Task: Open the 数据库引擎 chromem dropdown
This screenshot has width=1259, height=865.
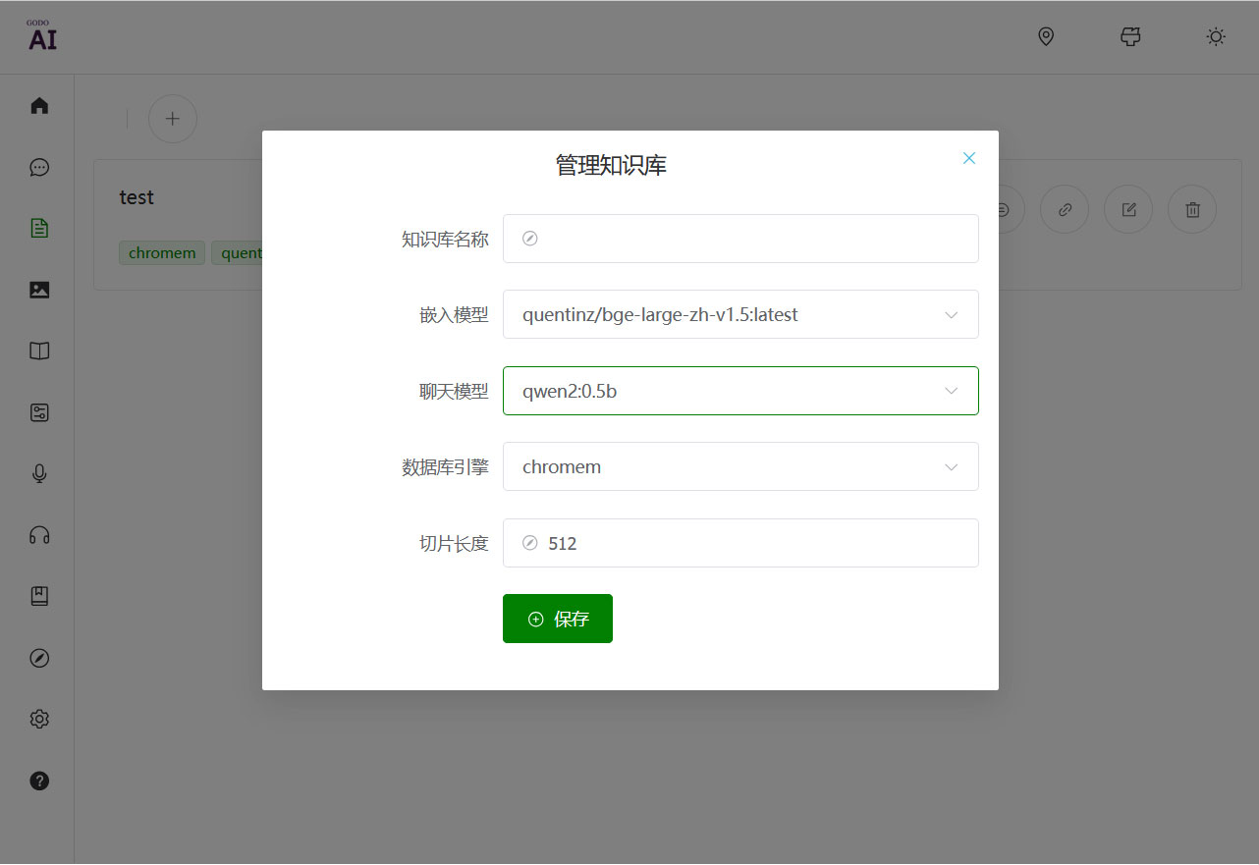Action: coord(740,466)
